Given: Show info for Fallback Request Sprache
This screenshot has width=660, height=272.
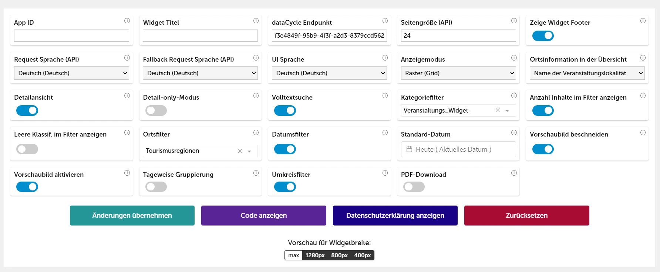Looking at the screenshot, I should (256, 58).
